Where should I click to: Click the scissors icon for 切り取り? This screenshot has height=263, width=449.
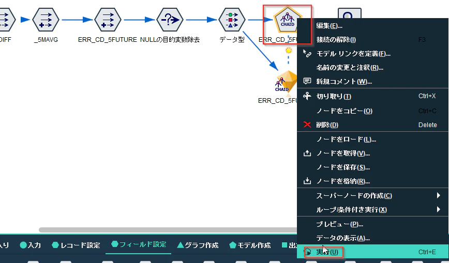pyautogui.click(x=307, y=96)
